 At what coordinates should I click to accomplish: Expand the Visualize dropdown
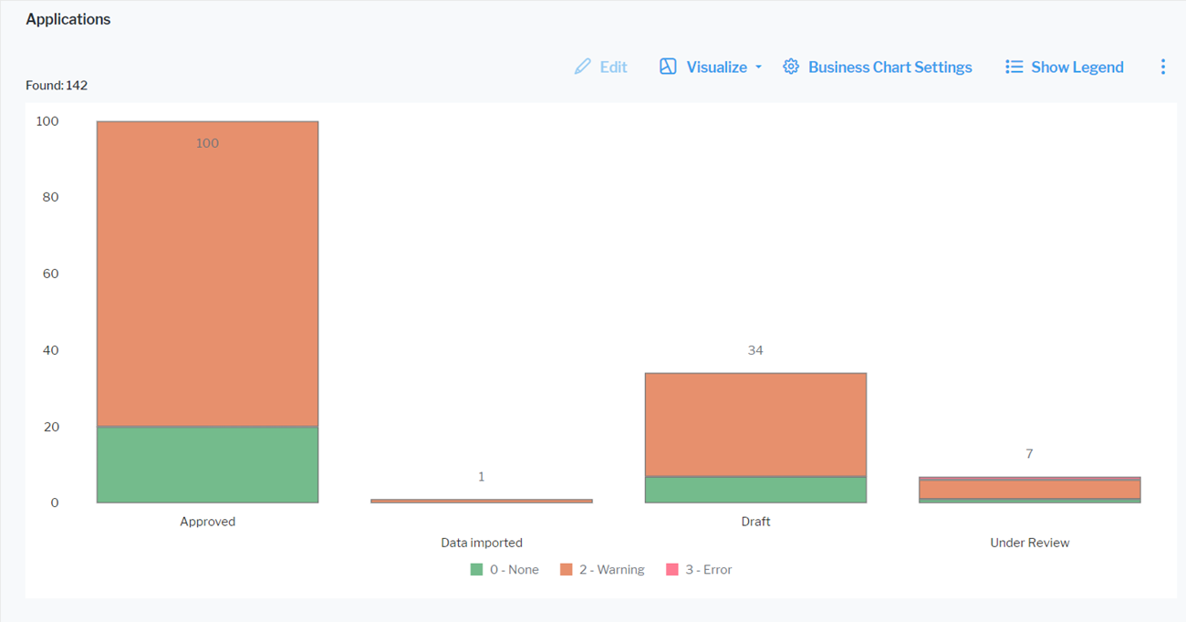(758, 67)
